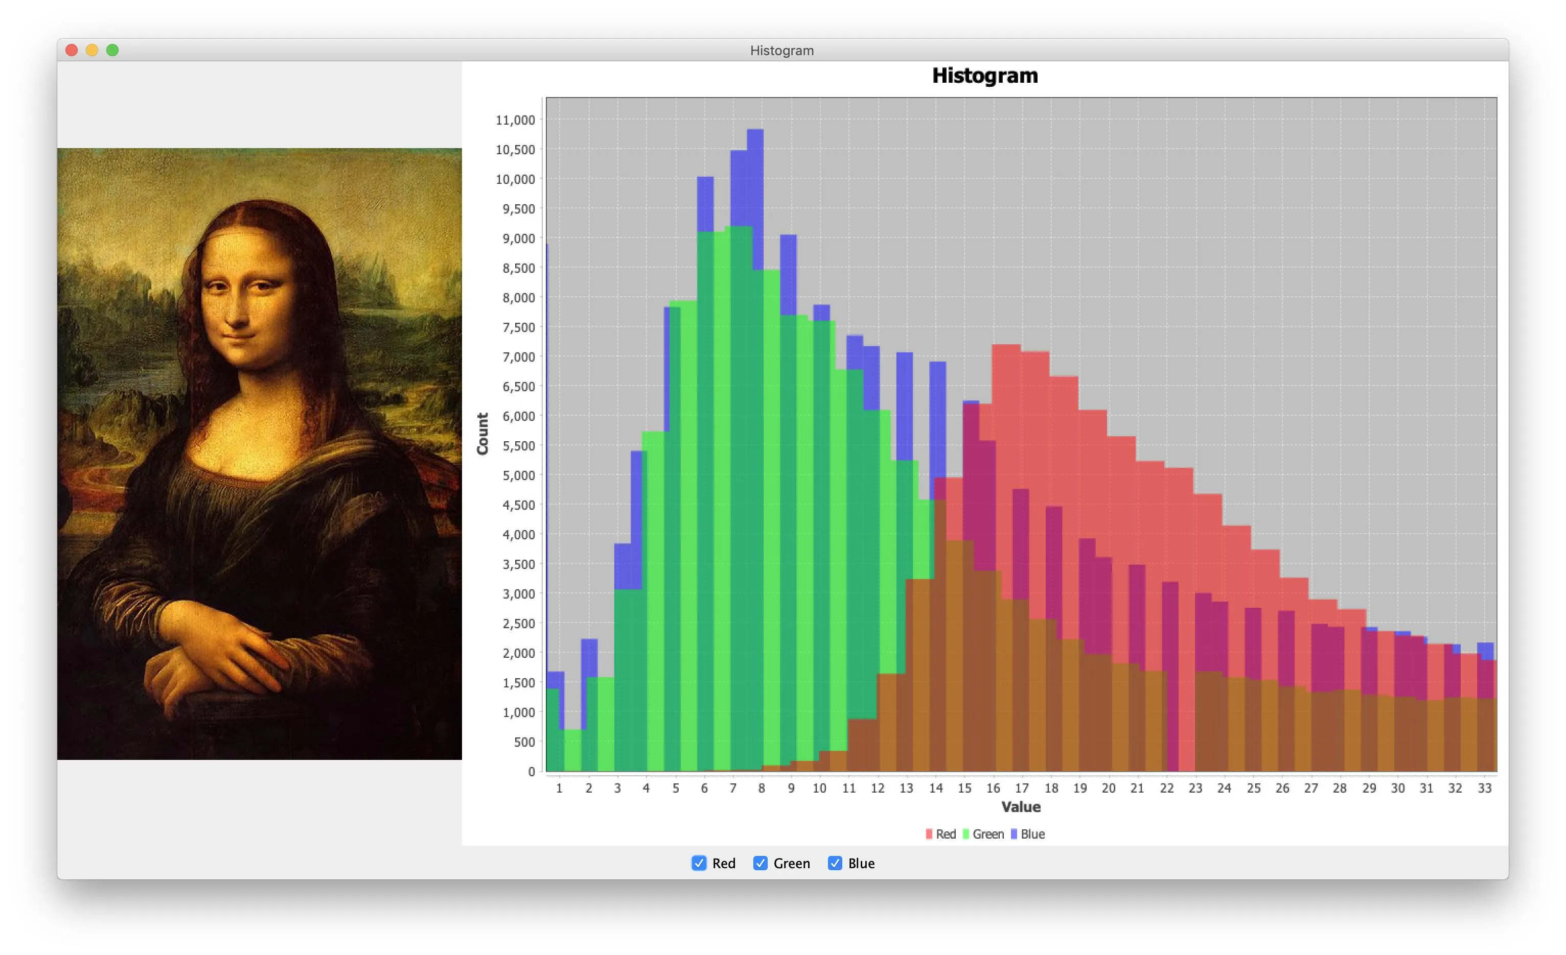Click the Count axis label
The image size is (1566, 955).
pos(482,433)
